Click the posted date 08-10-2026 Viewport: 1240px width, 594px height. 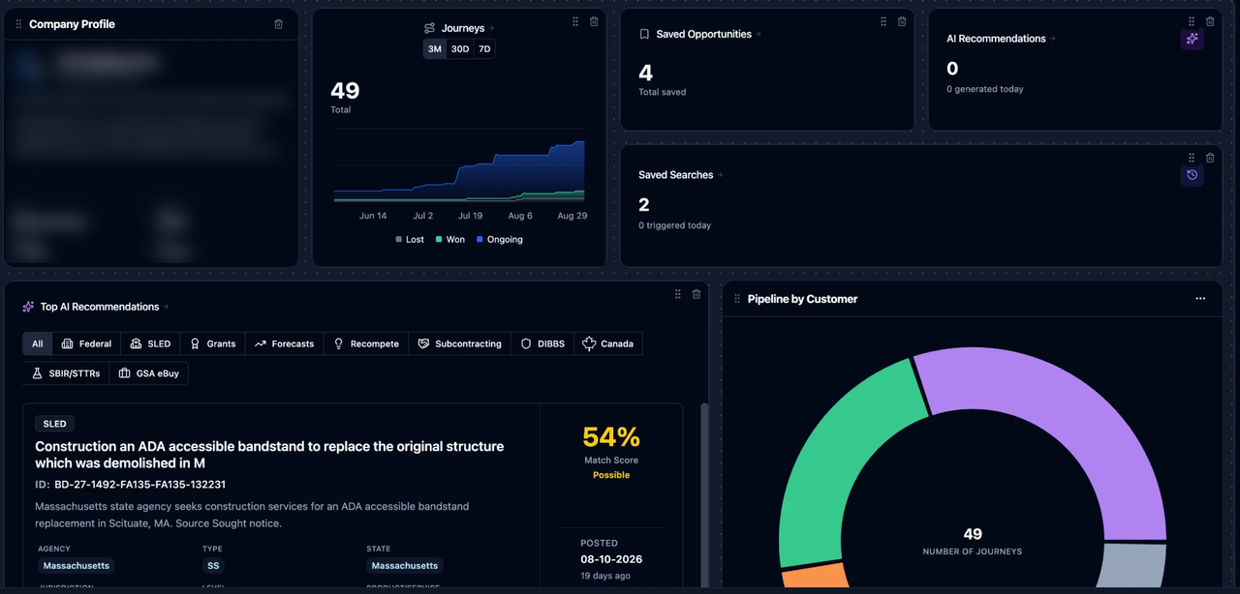pos(611,559)
